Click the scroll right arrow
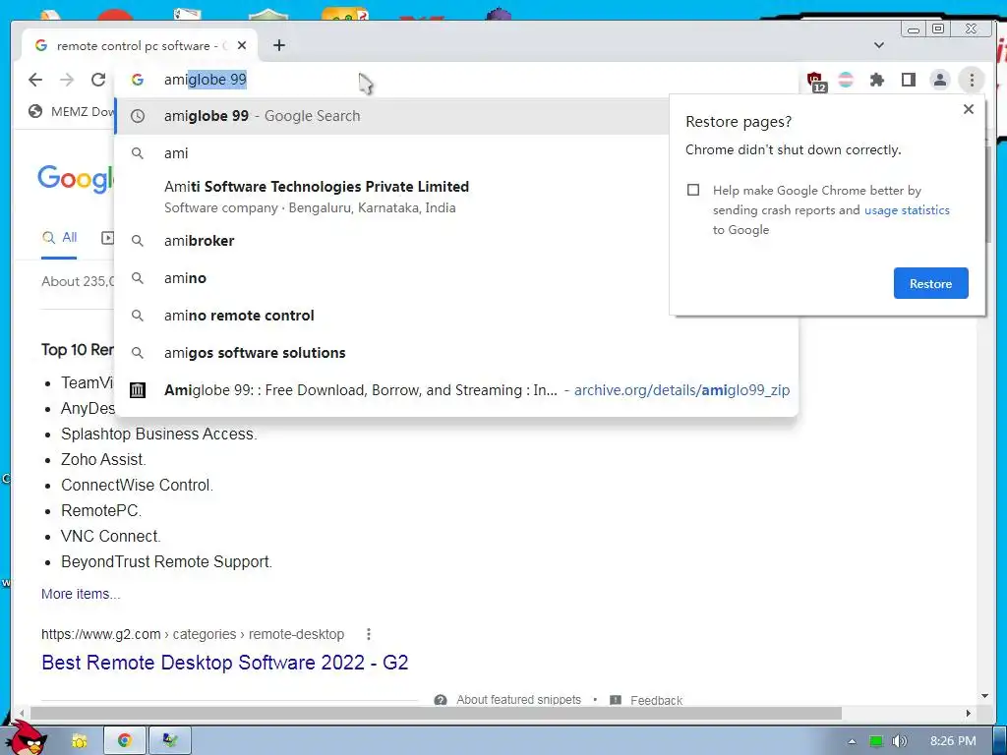 point(969,714)
